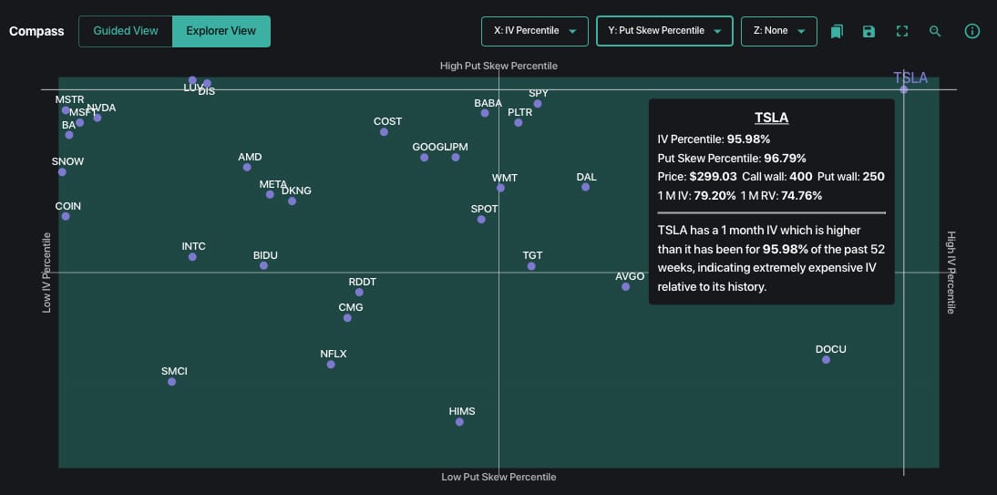Image resolution: width=997 pixels, height=495 pixels.
Task: Click the Compass title text
Action: (36, 31)
